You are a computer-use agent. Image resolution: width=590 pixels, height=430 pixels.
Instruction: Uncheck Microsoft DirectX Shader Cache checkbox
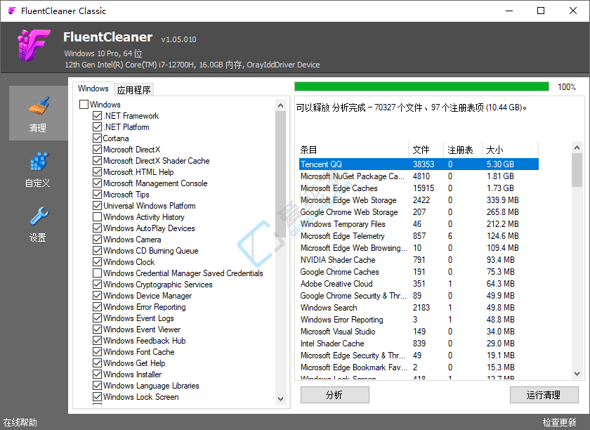click(97, 161)
